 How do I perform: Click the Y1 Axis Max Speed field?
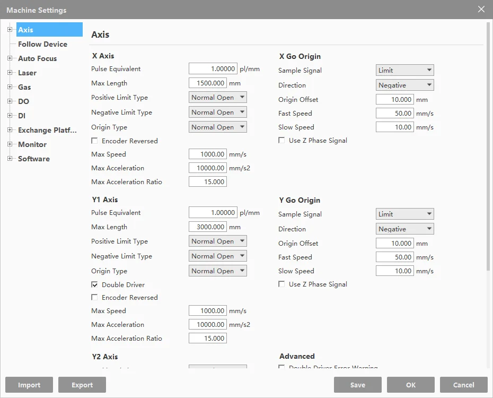tap(208, 311)
